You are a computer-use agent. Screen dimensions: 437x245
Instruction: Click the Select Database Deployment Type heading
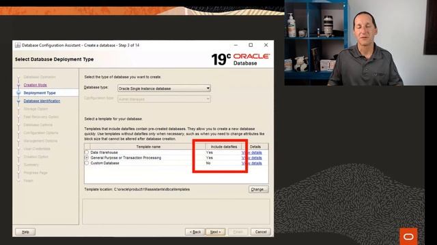pos(55,59)
